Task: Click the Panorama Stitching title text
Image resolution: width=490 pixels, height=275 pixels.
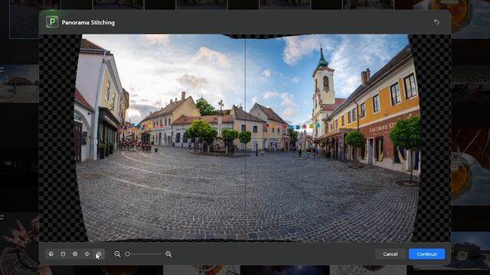Action: pos(88,22)
